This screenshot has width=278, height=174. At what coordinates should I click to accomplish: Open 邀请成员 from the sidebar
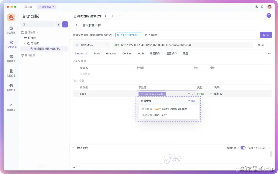(11, 107)
